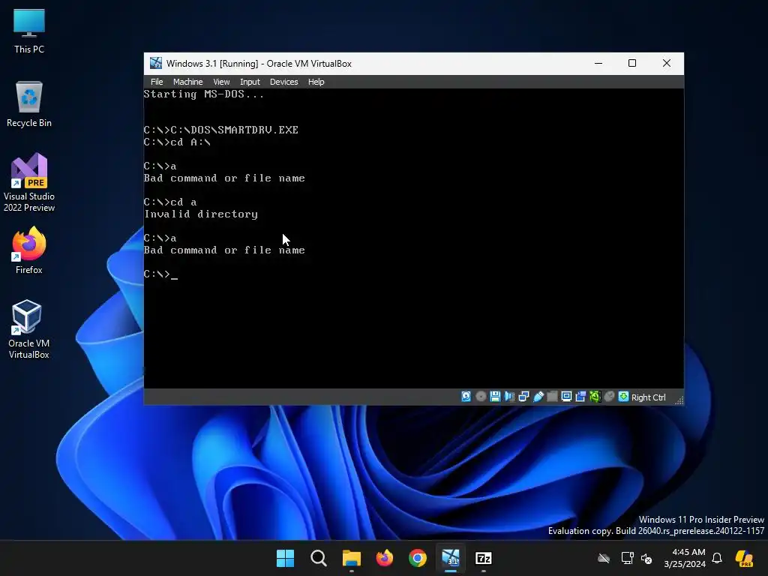Click the grayed mouse integration indicator
This screenshot has width=768, height=576.
pos(609,397)
